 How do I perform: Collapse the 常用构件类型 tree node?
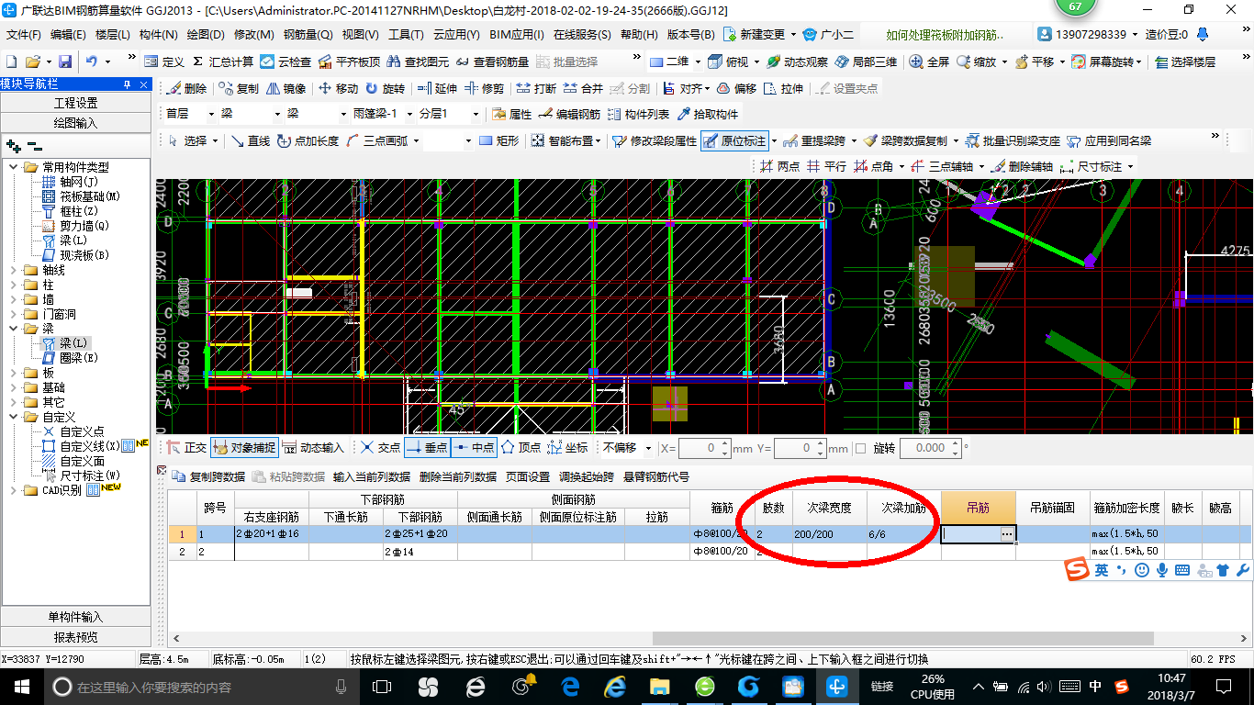point(14,167)
